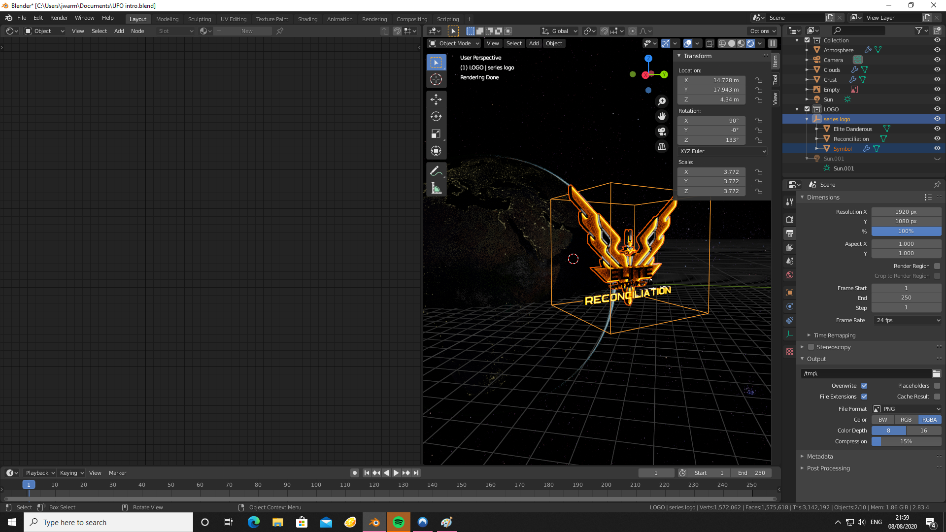Image resolution: width=946 pixels, height=532 pixels.
Task: Open the Object Data properties tab
Action: tap(790, 334)
